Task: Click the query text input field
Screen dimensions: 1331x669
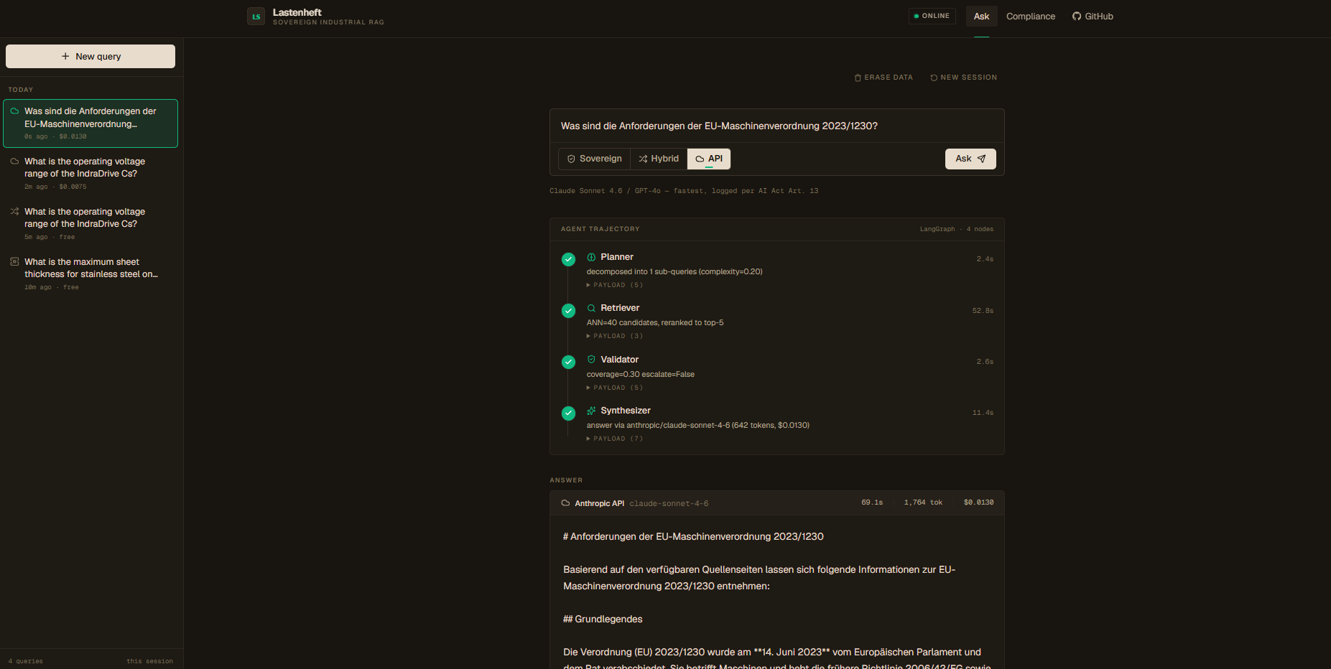Action: [x=776, y=126]
